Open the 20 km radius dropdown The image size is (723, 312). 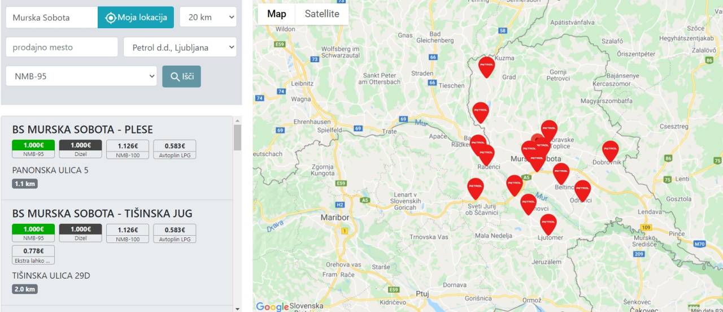(208, 17)
